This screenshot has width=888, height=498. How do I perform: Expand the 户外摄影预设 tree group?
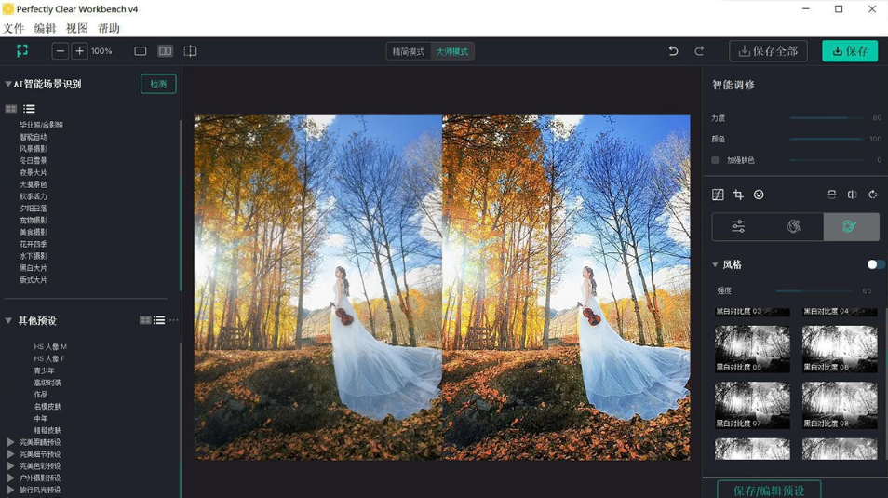10,478
